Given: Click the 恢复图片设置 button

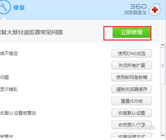Looking at the screenshot, I should [132, 125].
